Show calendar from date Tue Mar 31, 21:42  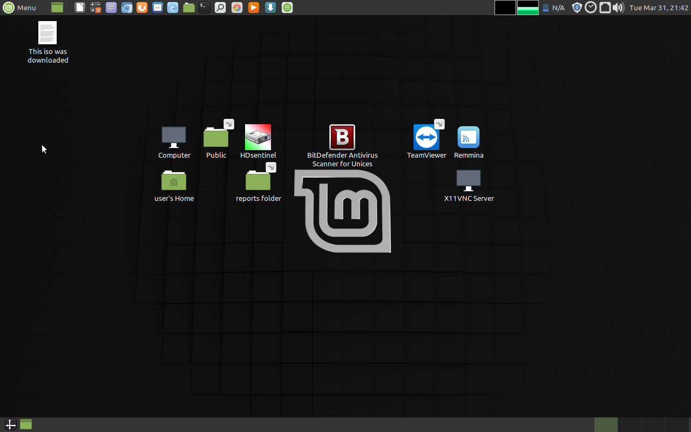click(x=659, y=8)
